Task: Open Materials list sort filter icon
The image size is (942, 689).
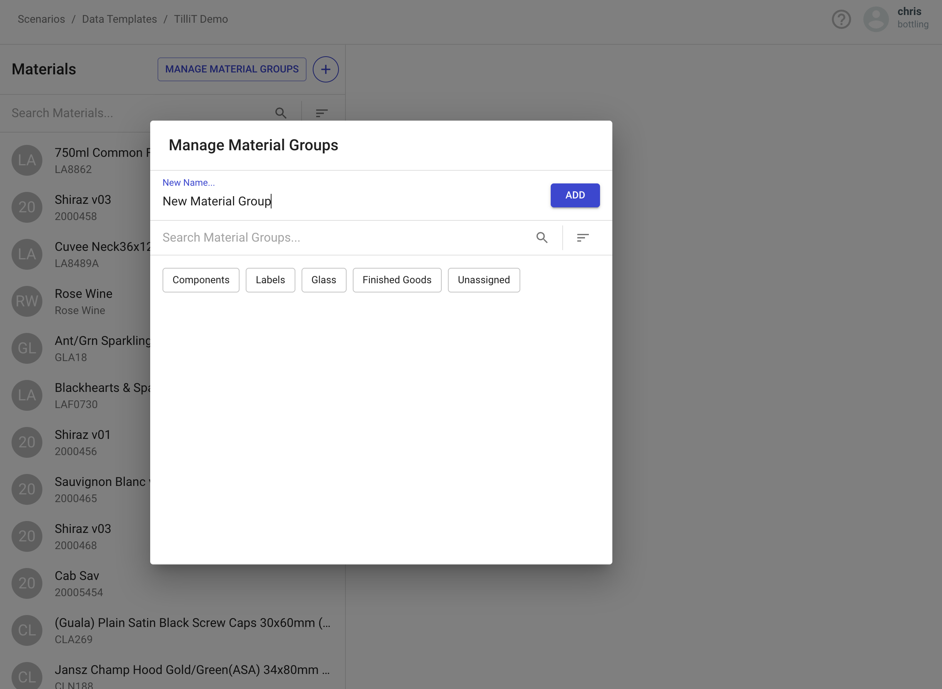Action: 321,113
